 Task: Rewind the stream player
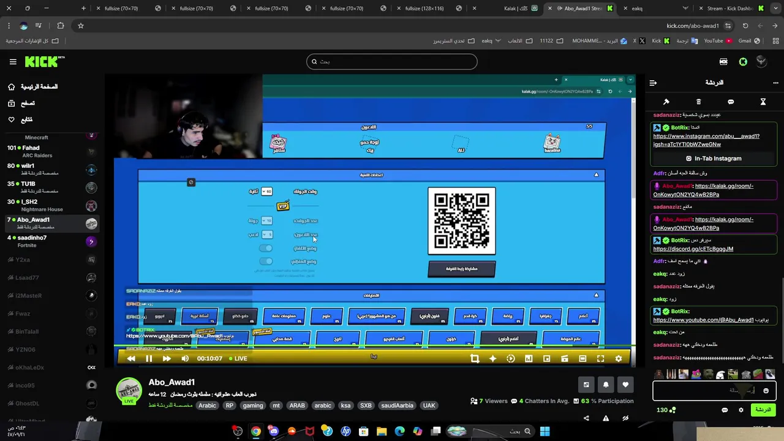[x=130, y=358]
